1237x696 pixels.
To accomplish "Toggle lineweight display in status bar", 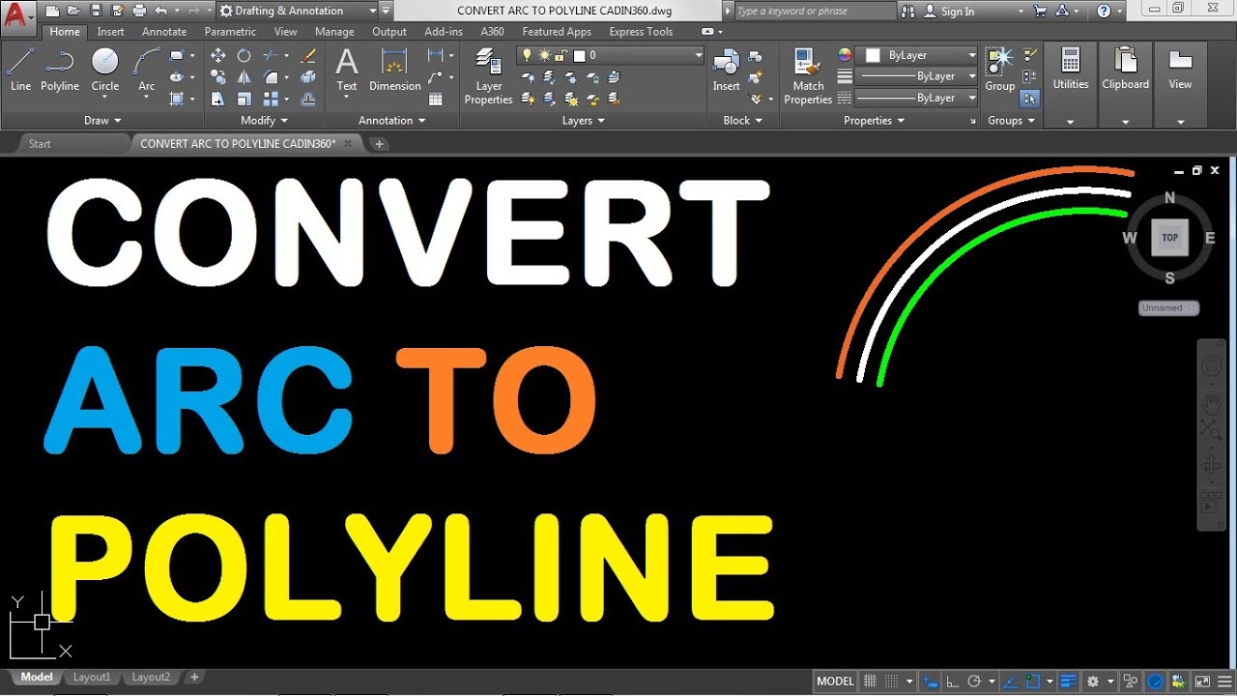I will point(1068,681).
